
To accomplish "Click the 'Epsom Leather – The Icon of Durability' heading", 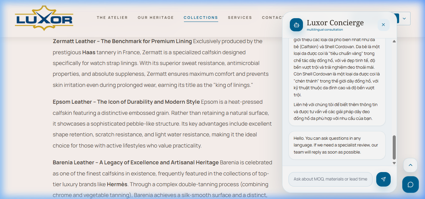I will click(x=126, y=102).
